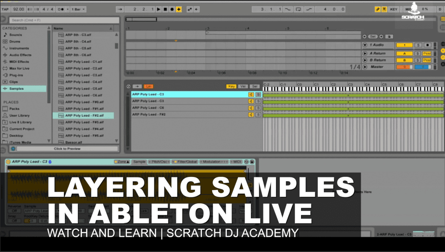
Task: Unfold the Master track
Action: pyautogui.click(x=365, y=67)
